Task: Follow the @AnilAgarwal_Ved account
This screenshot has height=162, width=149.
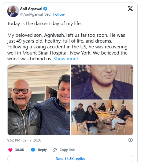Action: point(59,14)
